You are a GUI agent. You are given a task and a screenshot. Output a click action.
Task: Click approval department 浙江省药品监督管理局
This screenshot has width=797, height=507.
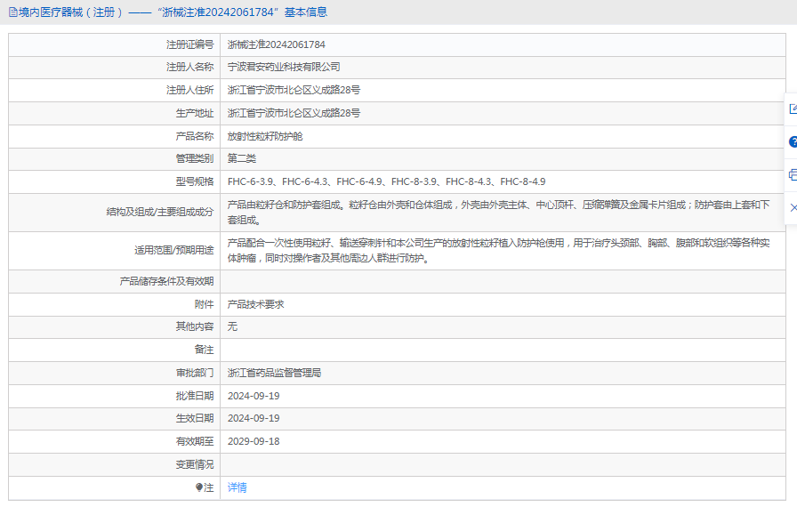click(274, 373)
